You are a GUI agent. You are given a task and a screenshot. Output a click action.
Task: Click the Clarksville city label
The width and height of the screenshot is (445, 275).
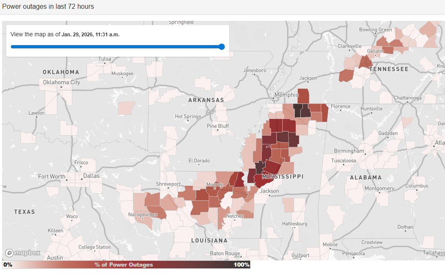349,46
